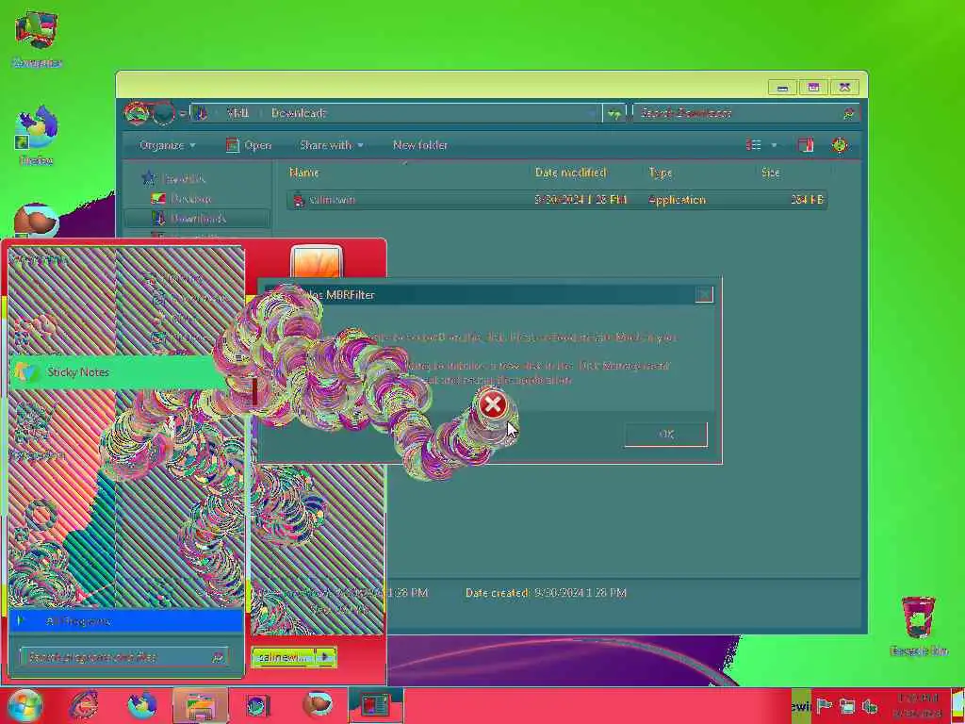
Task: Expand the address bar history dropdown
Action: coord(592,113)
